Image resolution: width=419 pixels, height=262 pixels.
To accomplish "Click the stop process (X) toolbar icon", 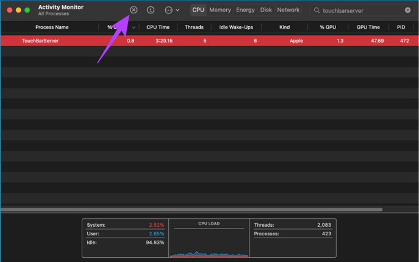I will click(134, 10).
